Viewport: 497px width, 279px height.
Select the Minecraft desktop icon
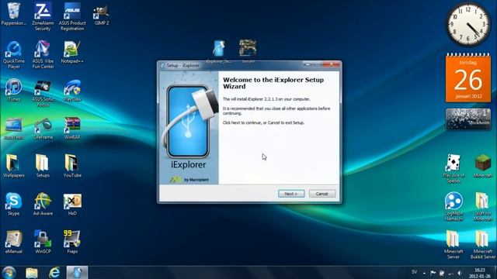tap(483, 166)
